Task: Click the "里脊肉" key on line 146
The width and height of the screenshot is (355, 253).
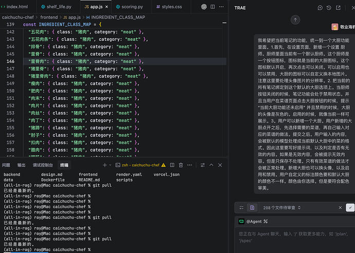Action: click(x=38, y=61)
